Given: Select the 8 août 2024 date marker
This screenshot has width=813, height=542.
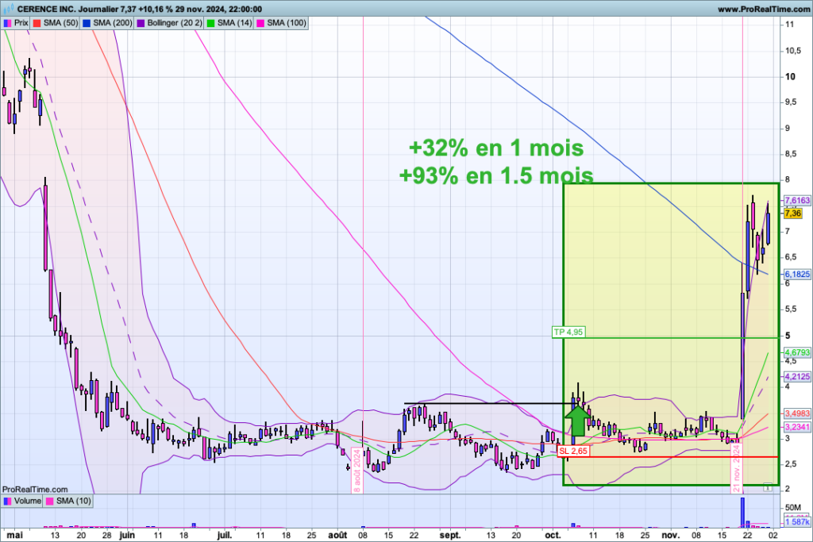Looking at the screenshot, I should (356, 471).
